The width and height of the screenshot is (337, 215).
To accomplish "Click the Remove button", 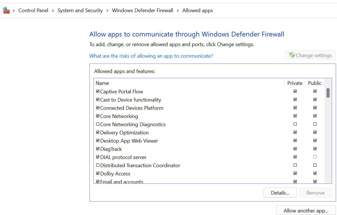I will click(315, 192).
